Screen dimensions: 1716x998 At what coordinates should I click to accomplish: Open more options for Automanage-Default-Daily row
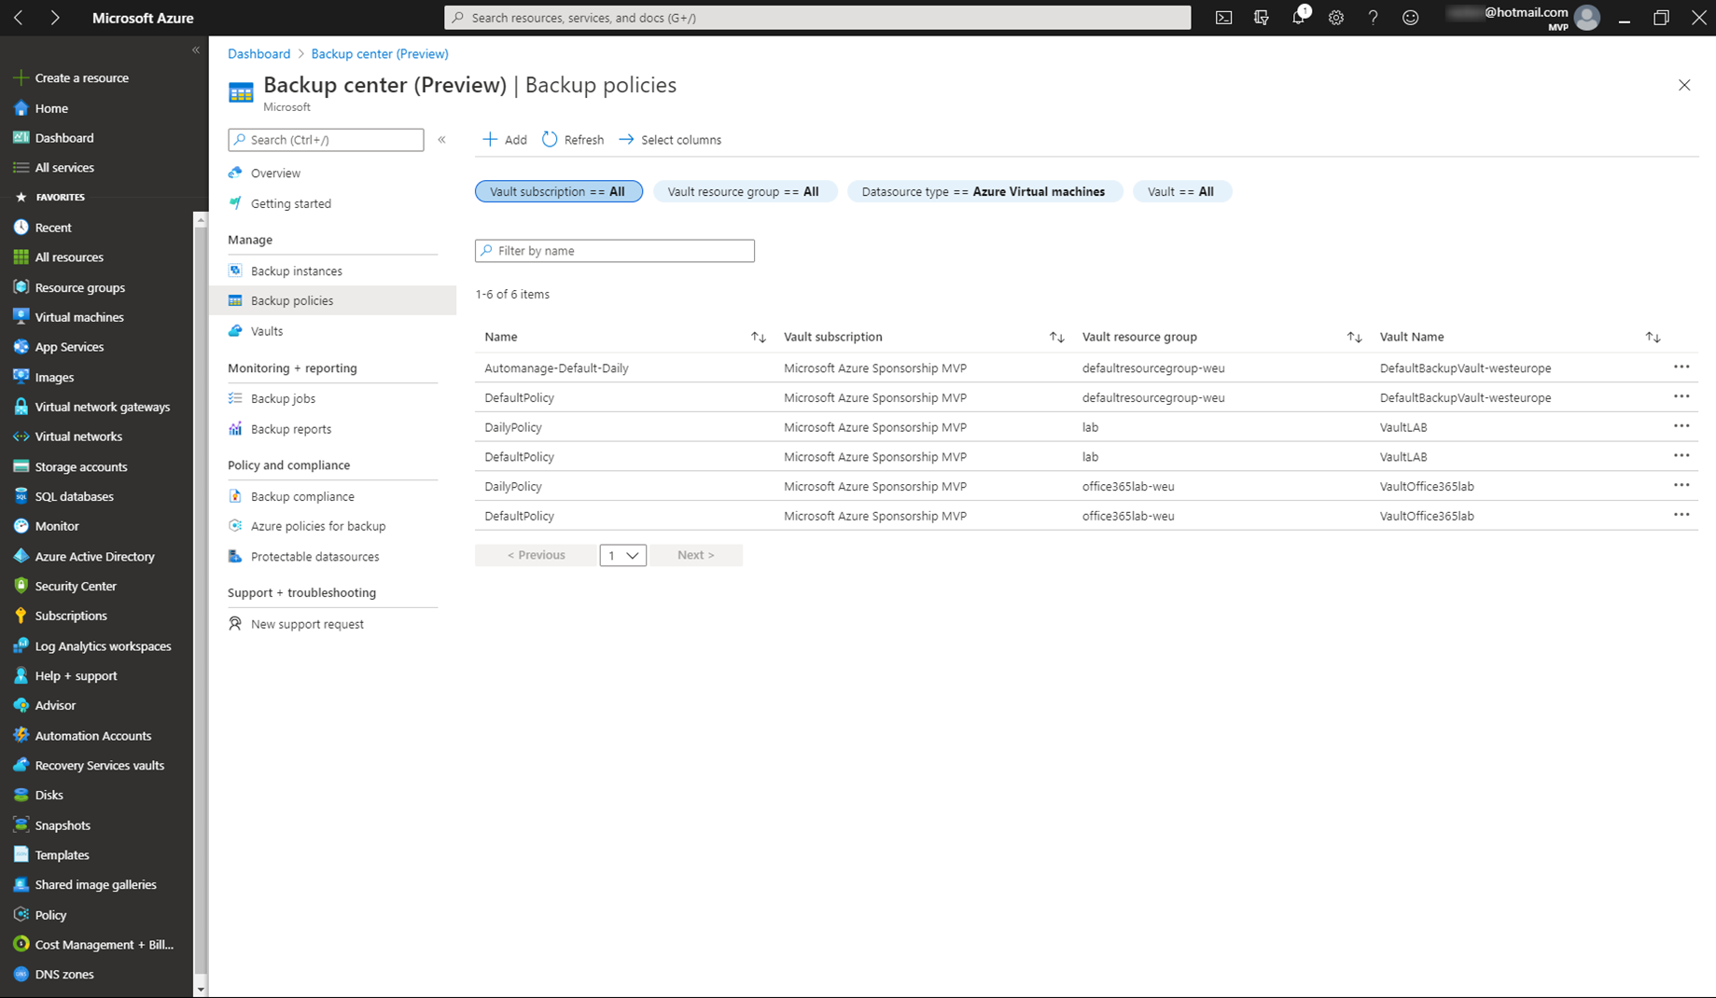coord(1681,367)
